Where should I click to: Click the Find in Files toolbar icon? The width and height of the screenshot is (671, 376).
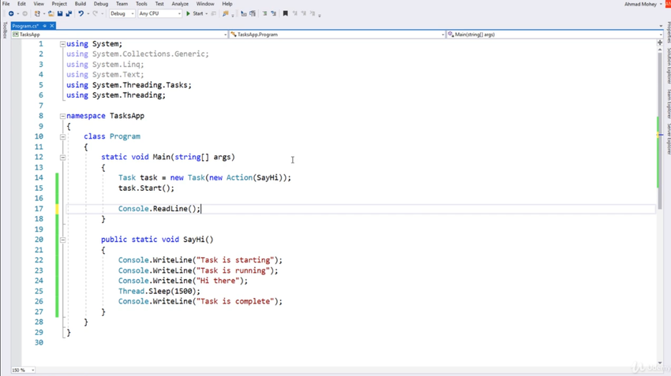[226, 13]
